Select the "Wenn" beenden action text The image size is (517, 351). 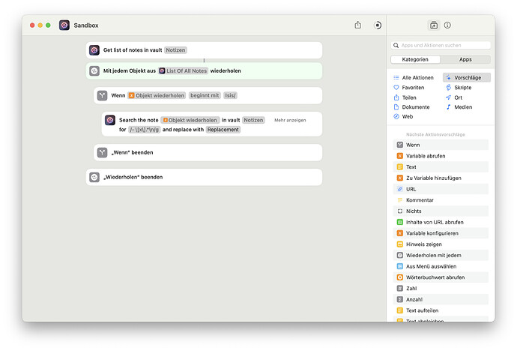click(x=132, y=152)
